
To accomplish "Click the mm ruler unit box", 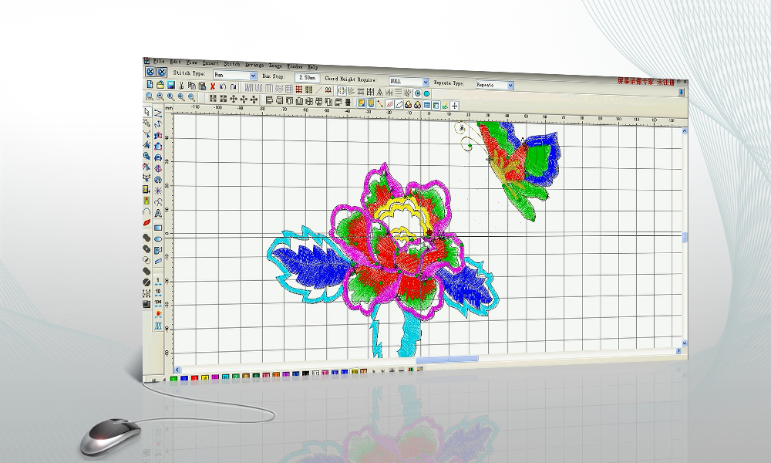I will point(169,108).
